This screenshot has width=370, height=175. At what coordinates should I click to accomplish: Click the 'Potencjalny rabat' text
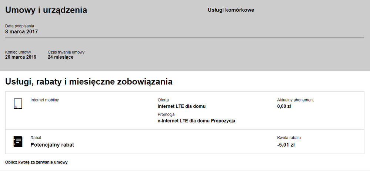click(x=52, y=145)
